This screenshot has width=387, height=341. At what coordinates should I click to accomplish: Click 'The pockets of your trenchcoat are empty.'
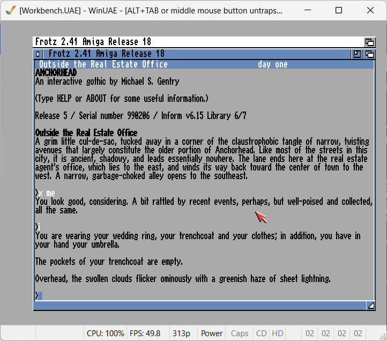[109, 262]
